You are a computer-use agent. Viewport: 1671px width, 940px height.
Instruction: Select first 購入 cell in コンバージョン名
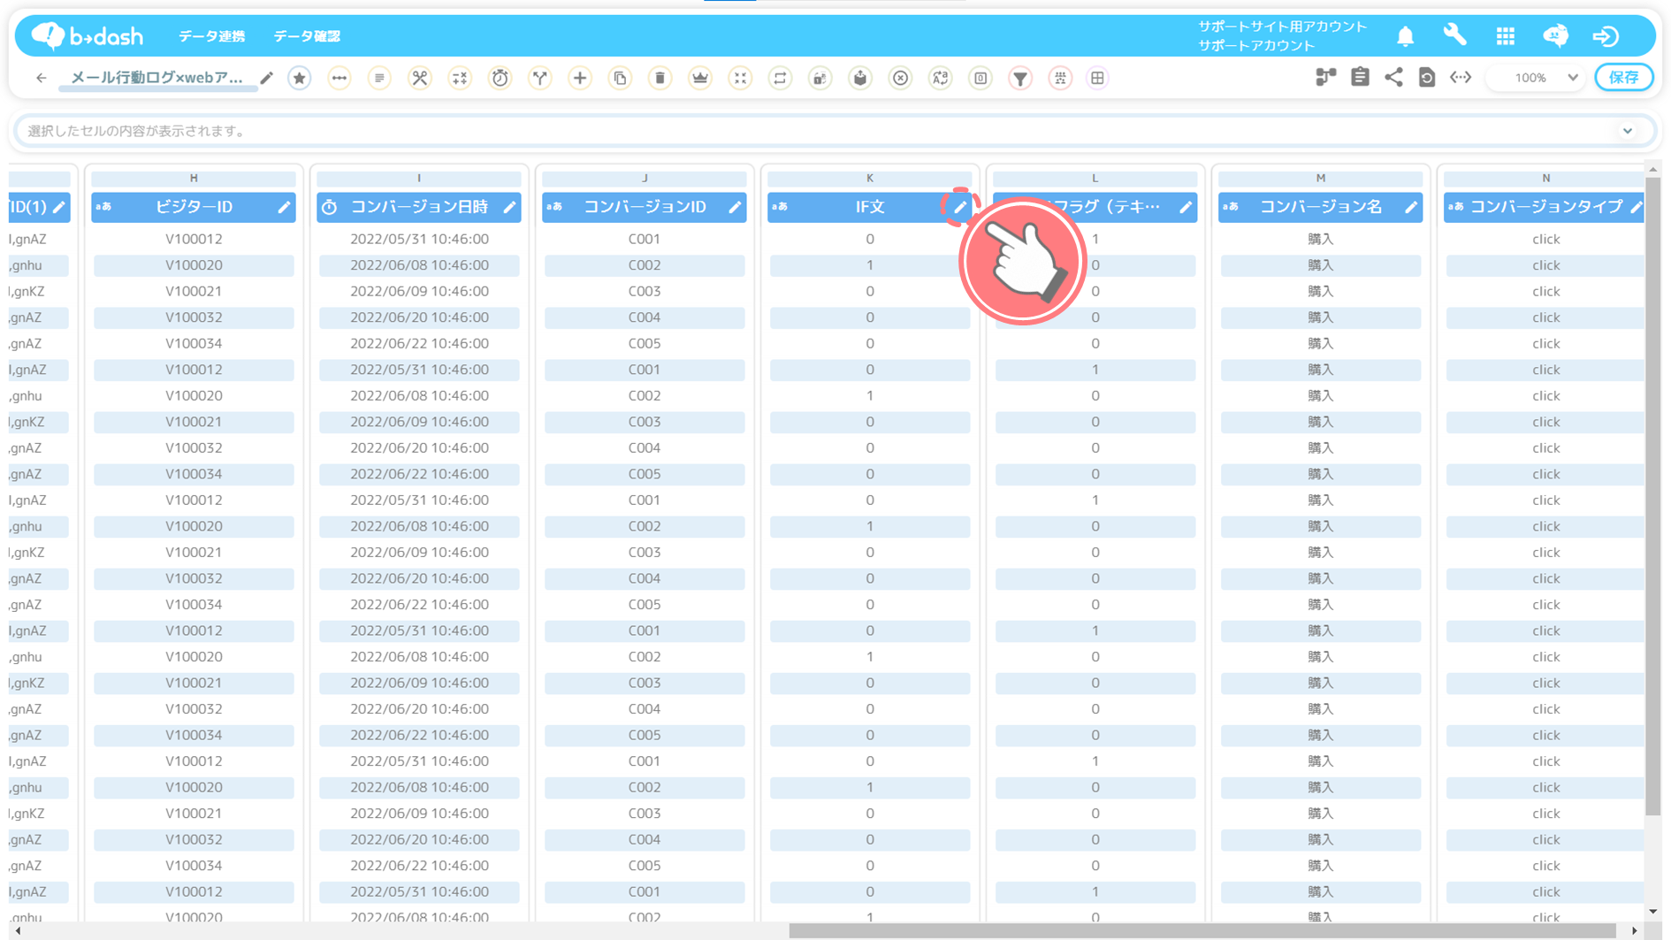click(x=1321, y=239)
